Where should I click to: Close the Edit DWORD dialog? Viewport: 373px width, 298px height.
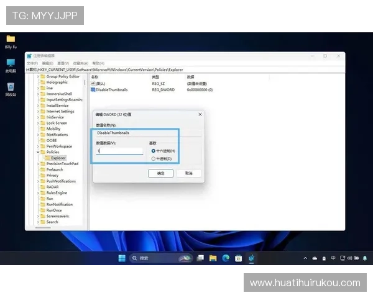(x=200, y=114)
